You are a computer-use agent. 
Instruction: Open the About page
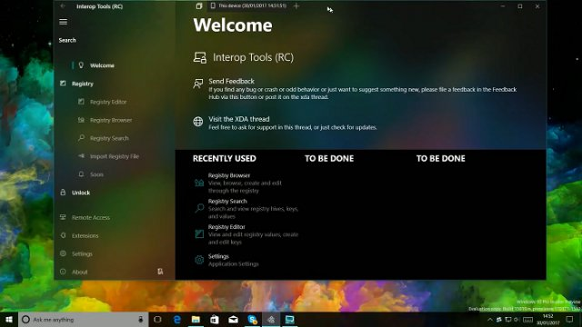[x=79, y=272]
